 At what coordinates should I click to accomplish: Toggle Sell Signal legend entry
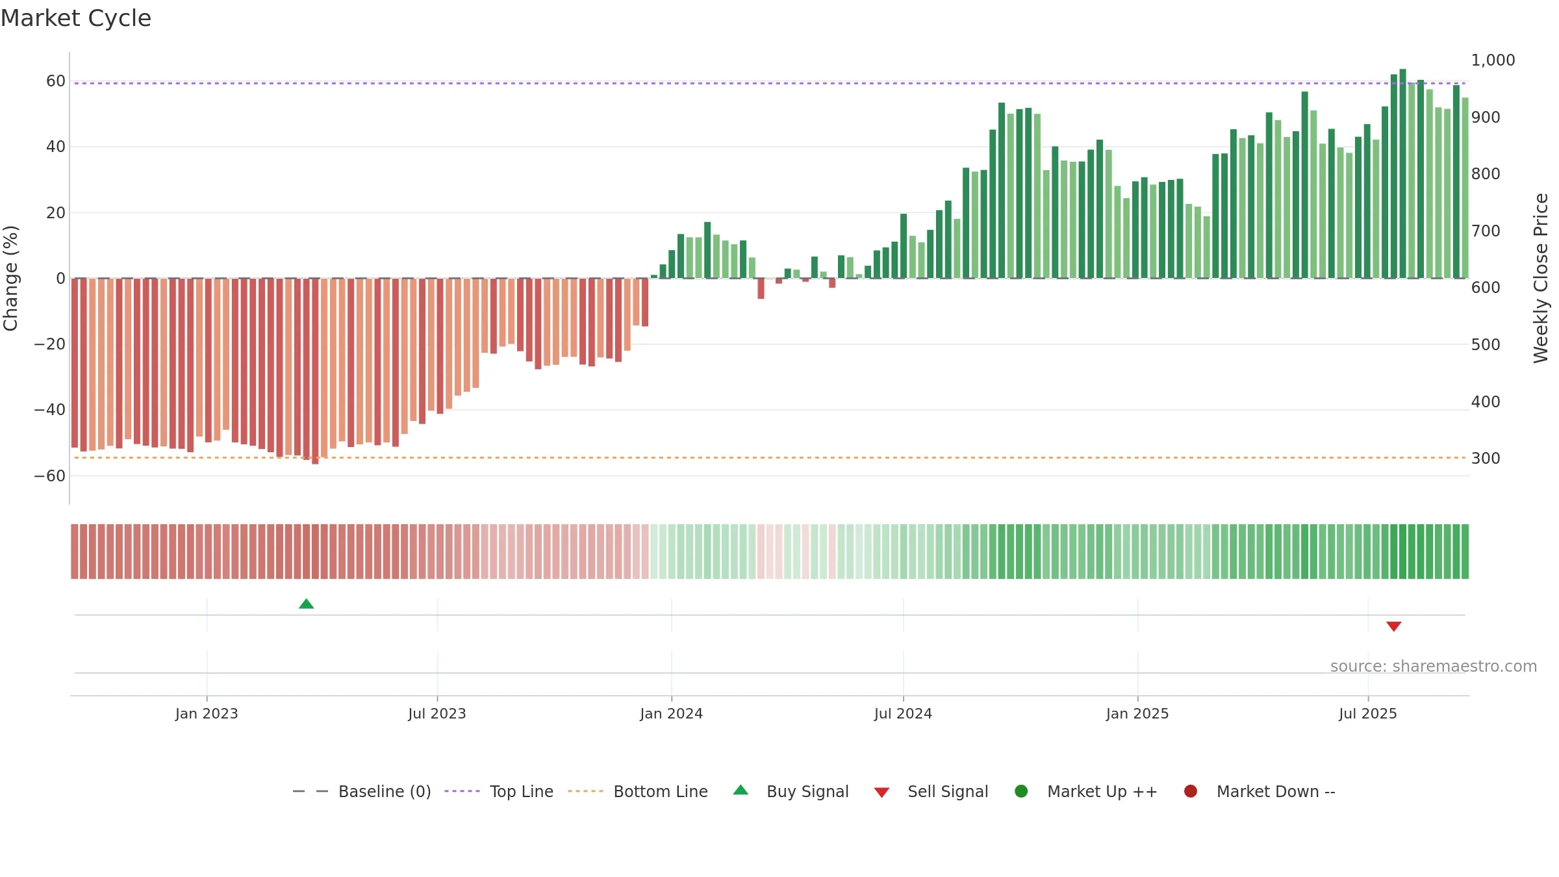[931, 791]
